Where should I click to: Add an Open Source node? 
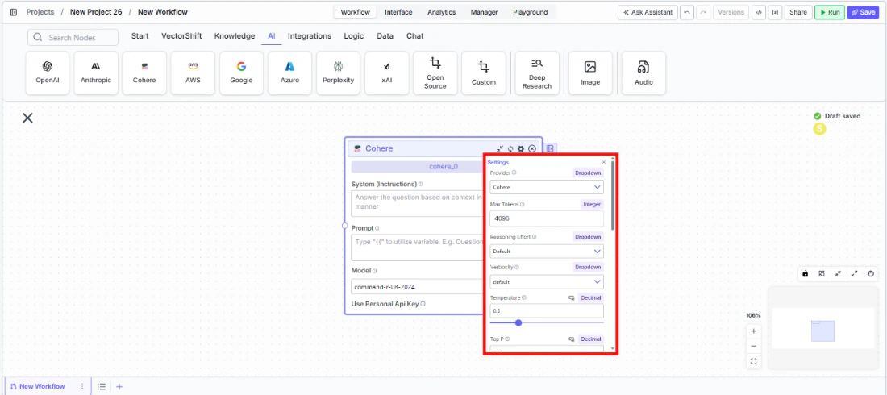point(435,73)
